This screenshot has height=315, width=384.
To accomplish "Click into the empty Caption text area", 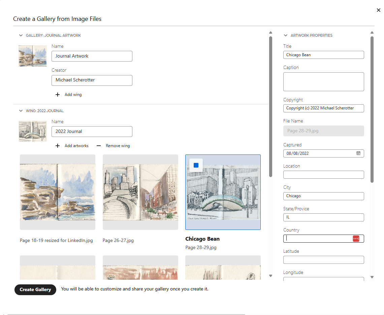I will [x=323, y=82].
